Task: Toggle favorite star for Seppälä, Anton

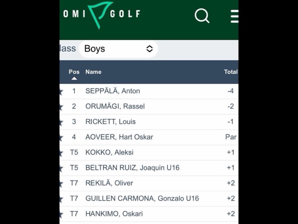Action: click(61, 91)
